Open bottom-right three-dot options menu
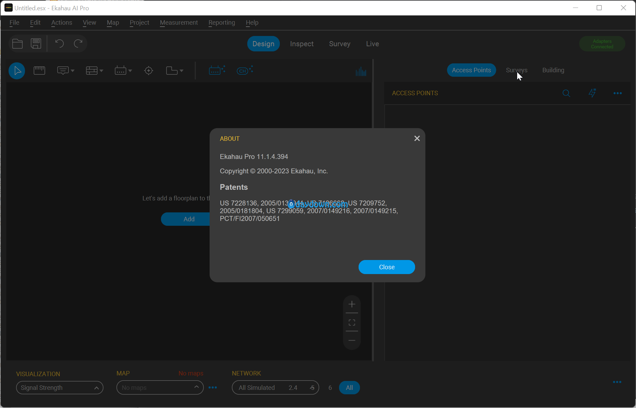 [617, 382]
